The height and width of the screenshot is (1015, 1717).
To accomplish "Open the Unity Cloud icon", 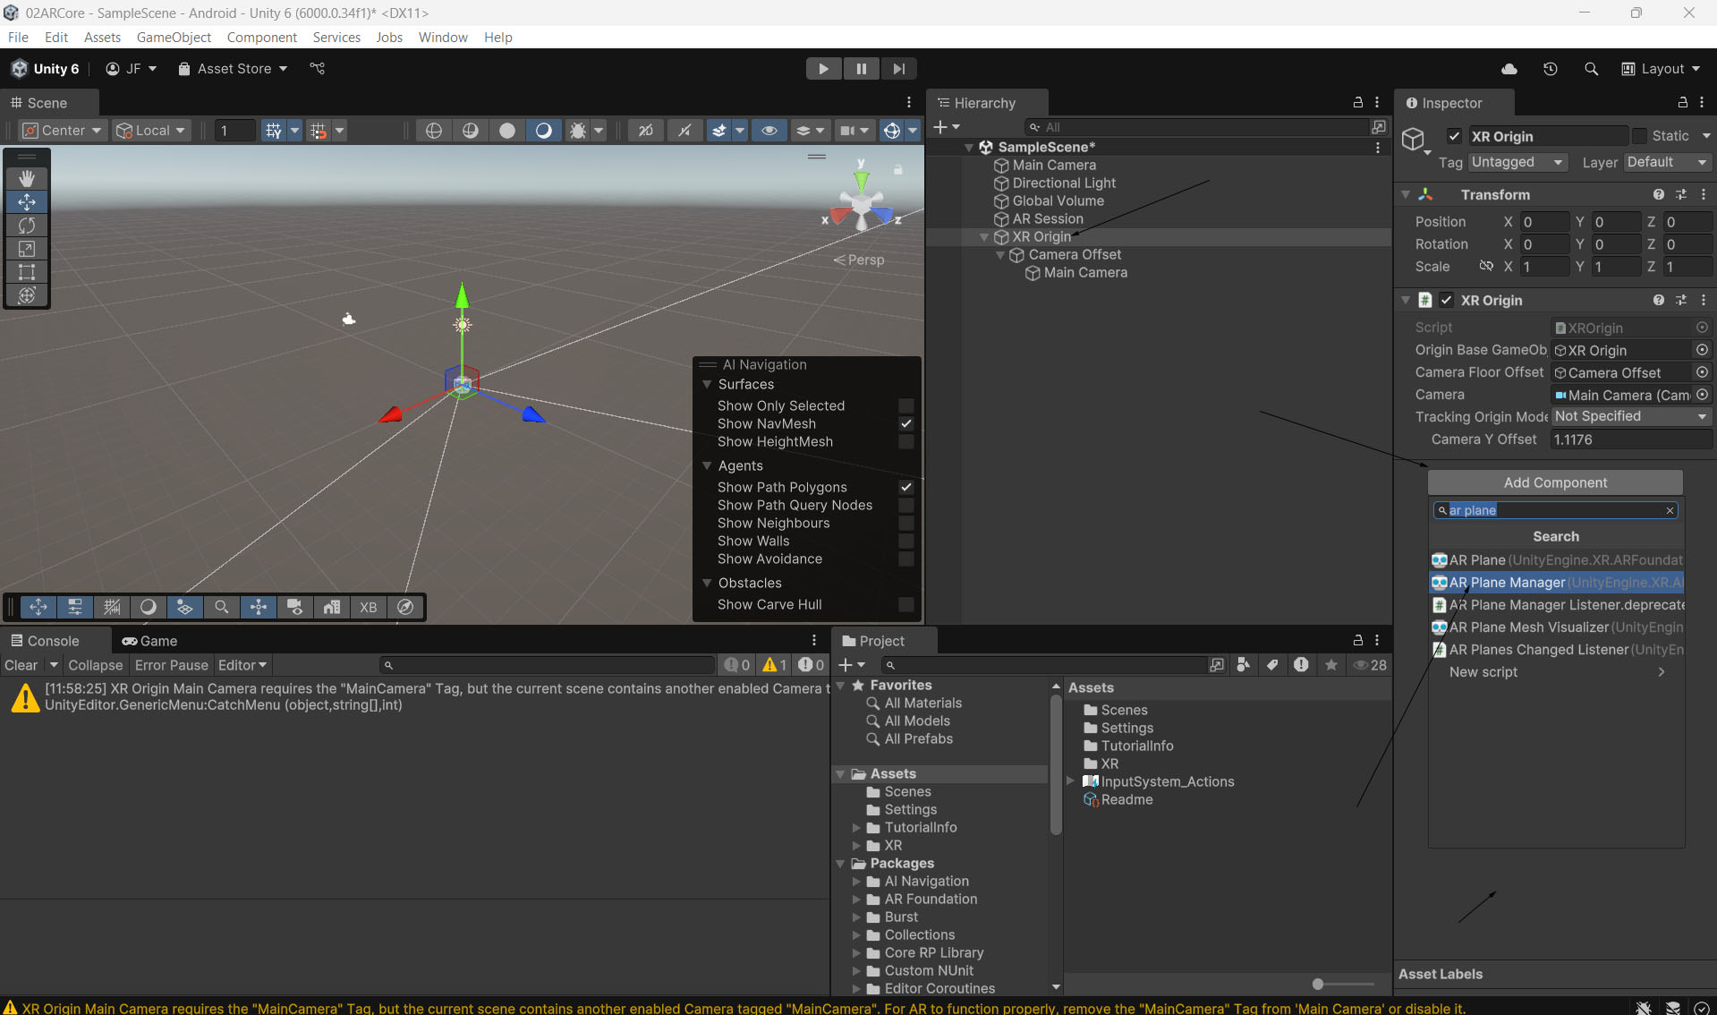I will 1509,69.
